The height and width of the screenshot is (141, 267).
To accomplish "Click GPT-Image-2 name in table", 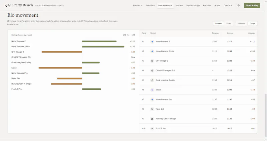I will click(162, 61).
